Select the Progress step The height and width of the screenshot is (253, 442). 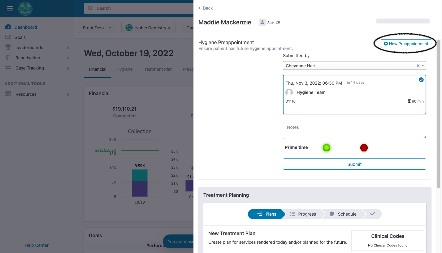[303, 214]
